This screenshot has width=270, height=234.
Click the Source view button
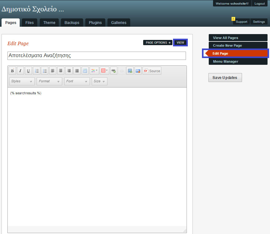152,71
